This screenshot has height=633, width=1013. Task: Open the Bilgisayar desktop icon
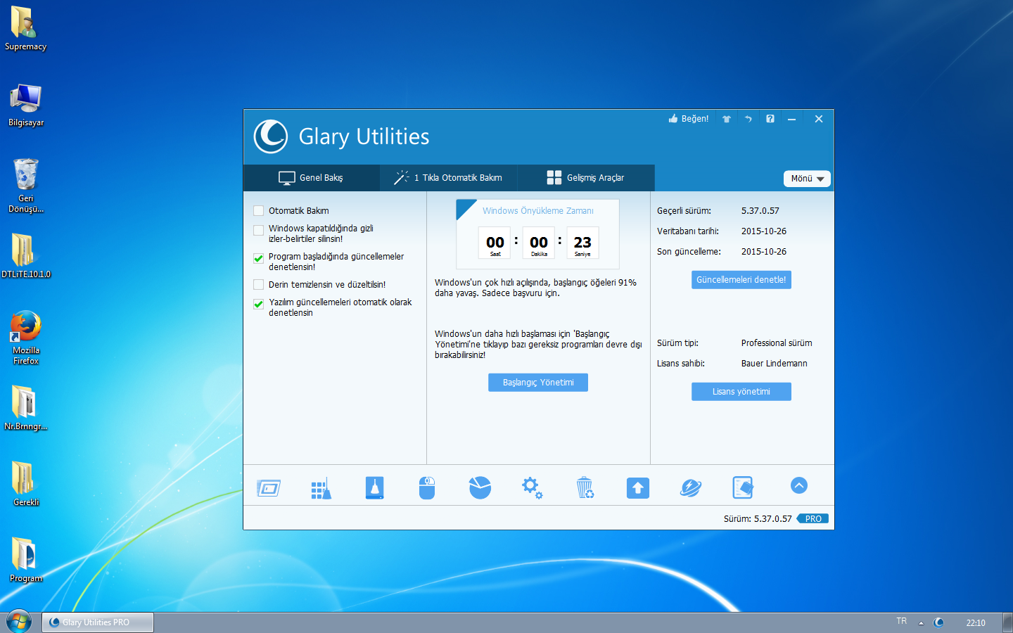click(x=26, y=105)
